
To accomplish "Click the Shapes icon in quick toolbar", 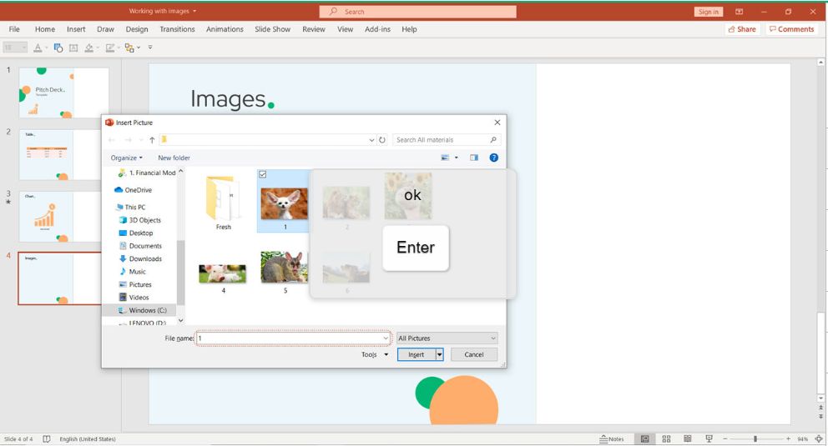I will pyautogui.click(x=58, y=48).
